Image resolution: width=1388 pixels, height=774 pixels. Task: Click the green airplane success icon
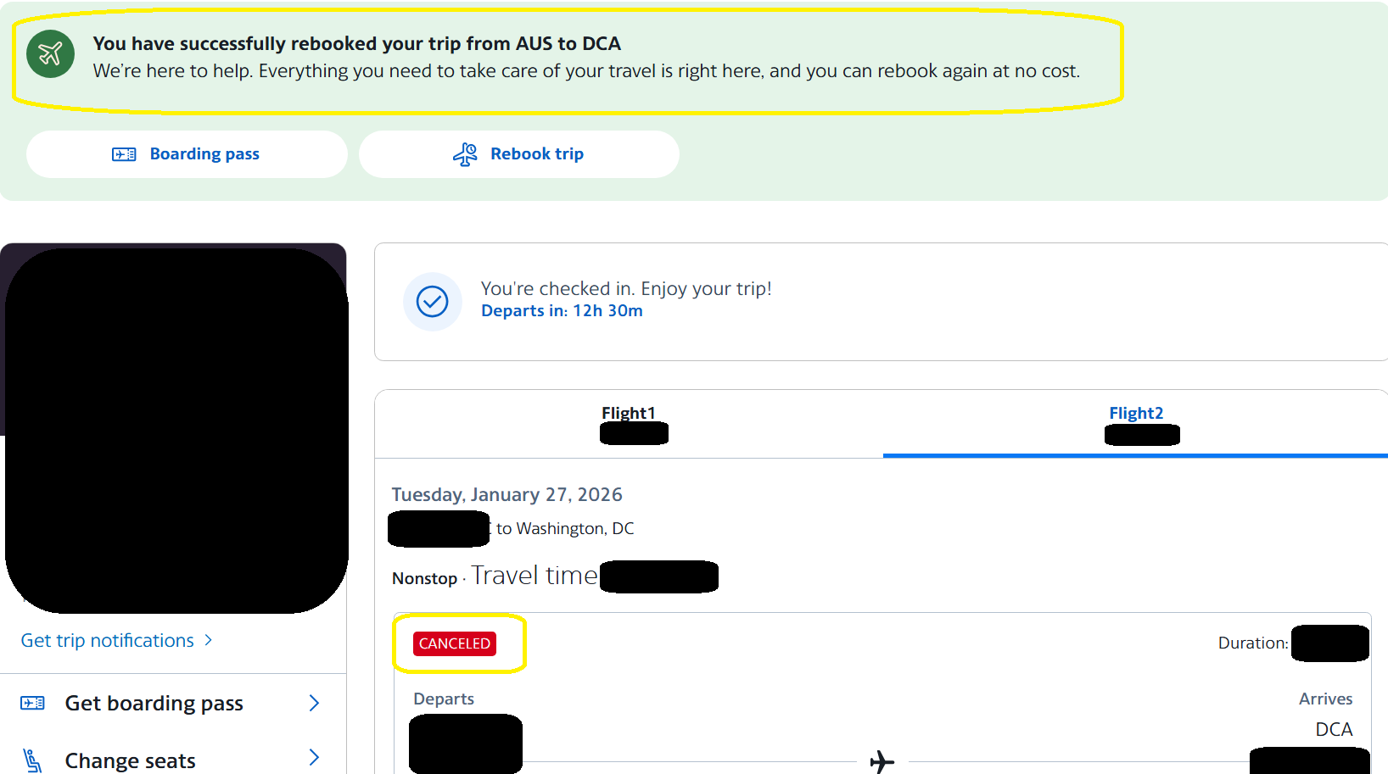[50, 54]
